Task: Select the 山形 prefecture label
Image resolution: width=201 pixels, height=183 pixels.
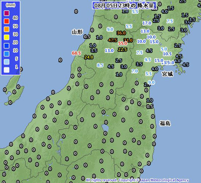Action: [x=77, y=32]
